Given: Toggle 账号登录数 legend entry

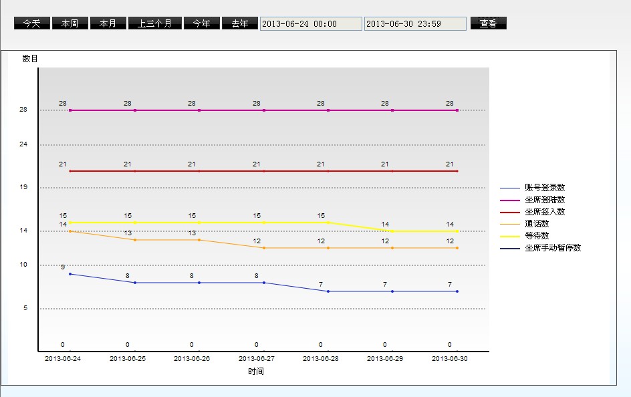Looking at the screenshot, I should tap(544, 188).
